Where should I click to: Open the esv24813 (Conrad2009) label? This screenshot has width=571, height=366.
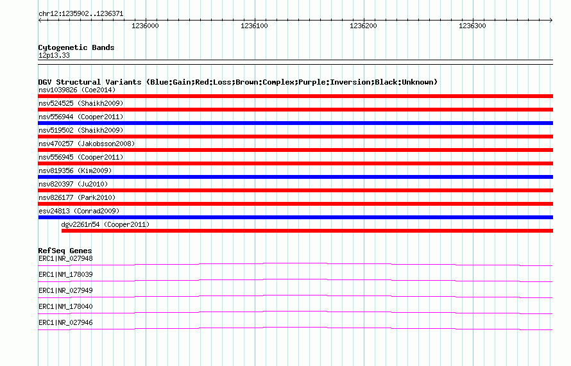pyautogui.click(x=79, y=211)
